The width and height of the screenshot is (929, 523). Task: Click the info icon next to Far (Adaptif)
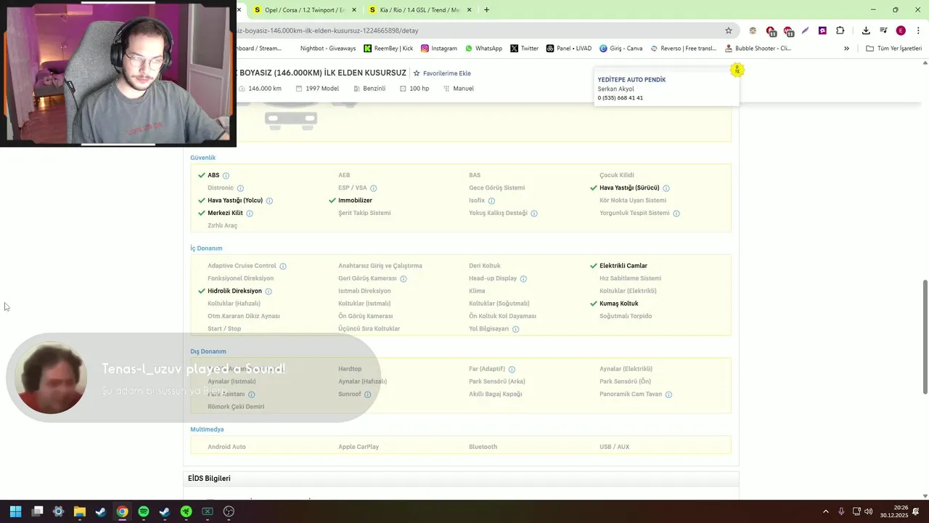[x=512, y=369]
